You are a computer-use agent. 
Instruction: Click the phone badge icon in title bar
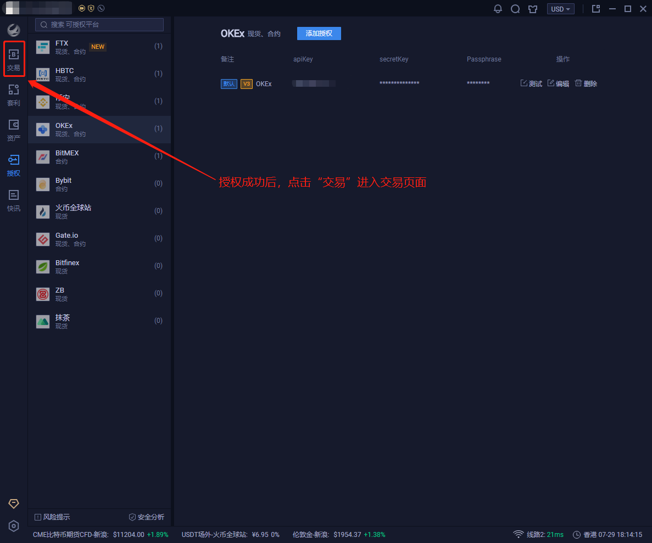(101, 8)
